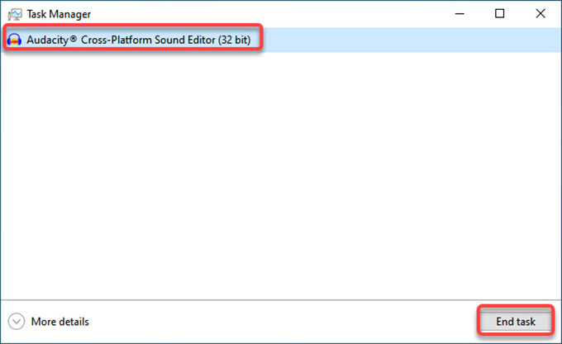
Task: Click the word "Audacity" in the list
Action: [x=47, y=40]
